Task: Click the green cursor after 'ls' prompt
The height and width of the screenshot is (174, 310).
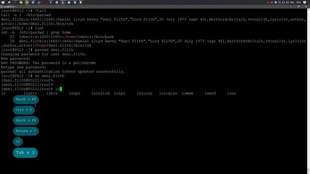Action: [x=61, y=89]
